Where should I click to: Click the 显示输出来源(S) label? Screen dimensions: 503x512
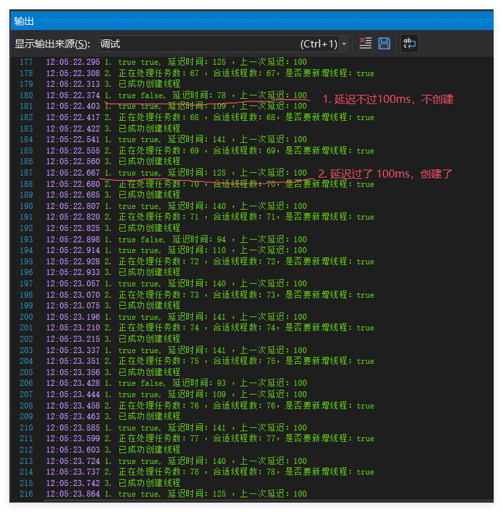pos(52,44)
